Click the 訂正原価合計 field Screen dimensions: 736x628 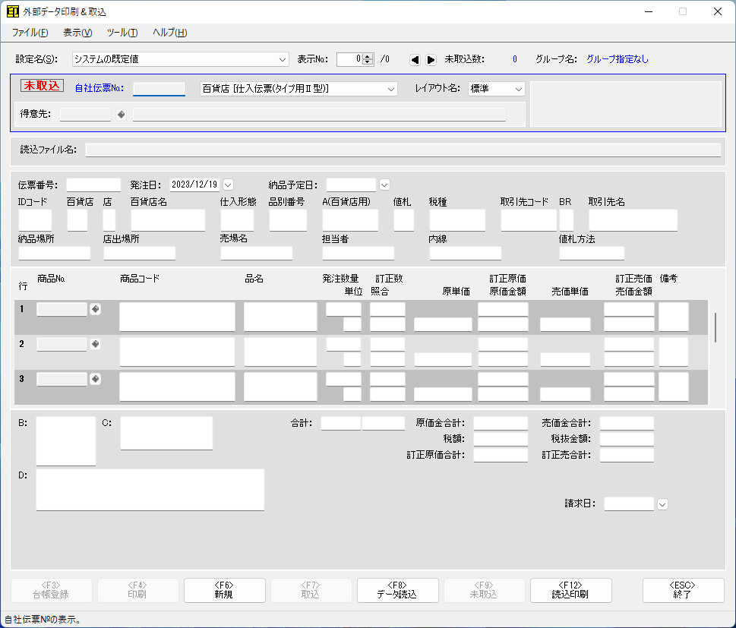pyautogui.click(x=501, y=456)
